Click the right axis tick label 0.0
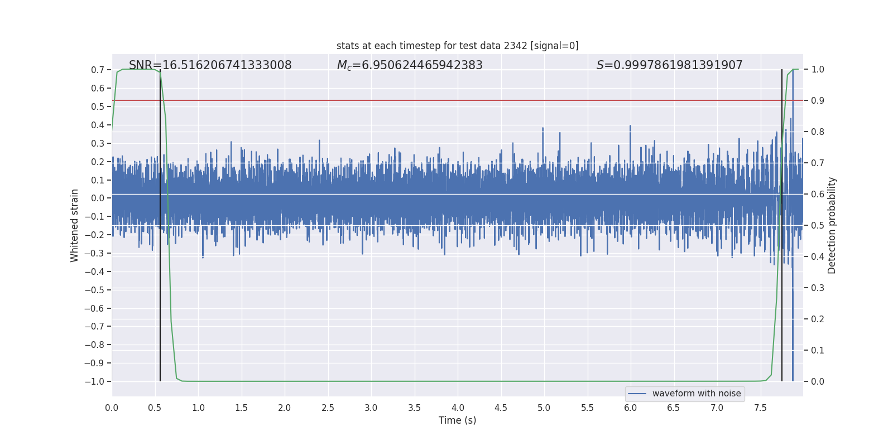This screenshot has height=446, width=893. coord(818,382)
